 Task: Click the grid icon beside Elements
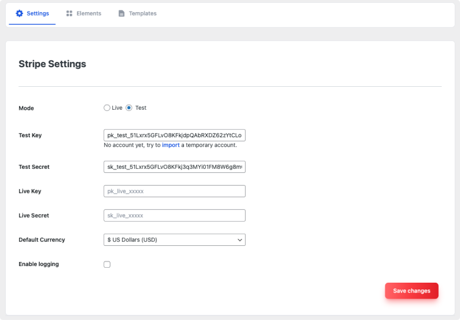69,13
